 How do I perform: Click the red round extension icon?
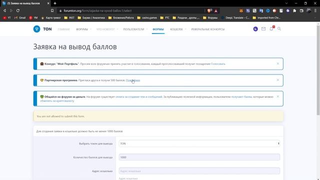point(274,10)
